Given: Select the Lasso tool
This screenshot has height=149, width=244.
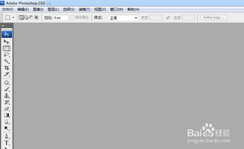Looking at the screenshot, I should pos(6,55).
